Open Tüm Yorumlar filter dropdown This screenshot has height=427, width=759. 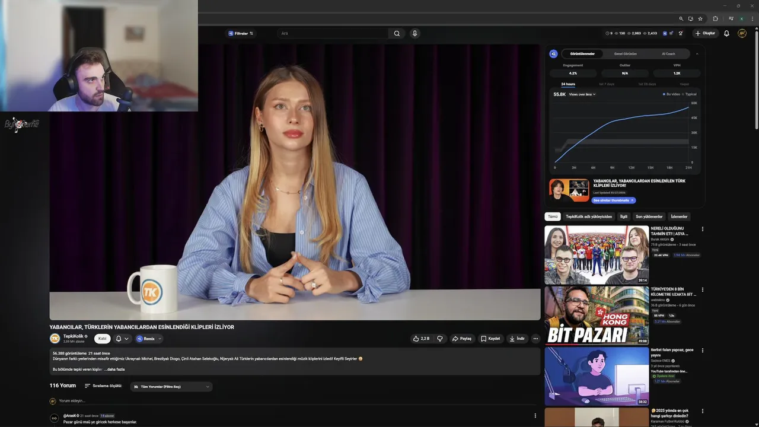point(171,387)
